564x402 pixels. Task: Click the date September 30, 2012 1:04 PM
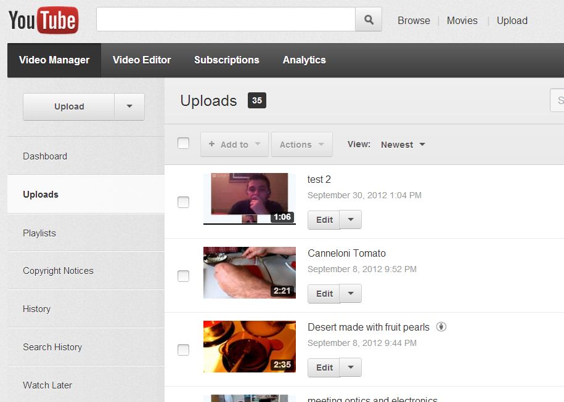(364, 195)
